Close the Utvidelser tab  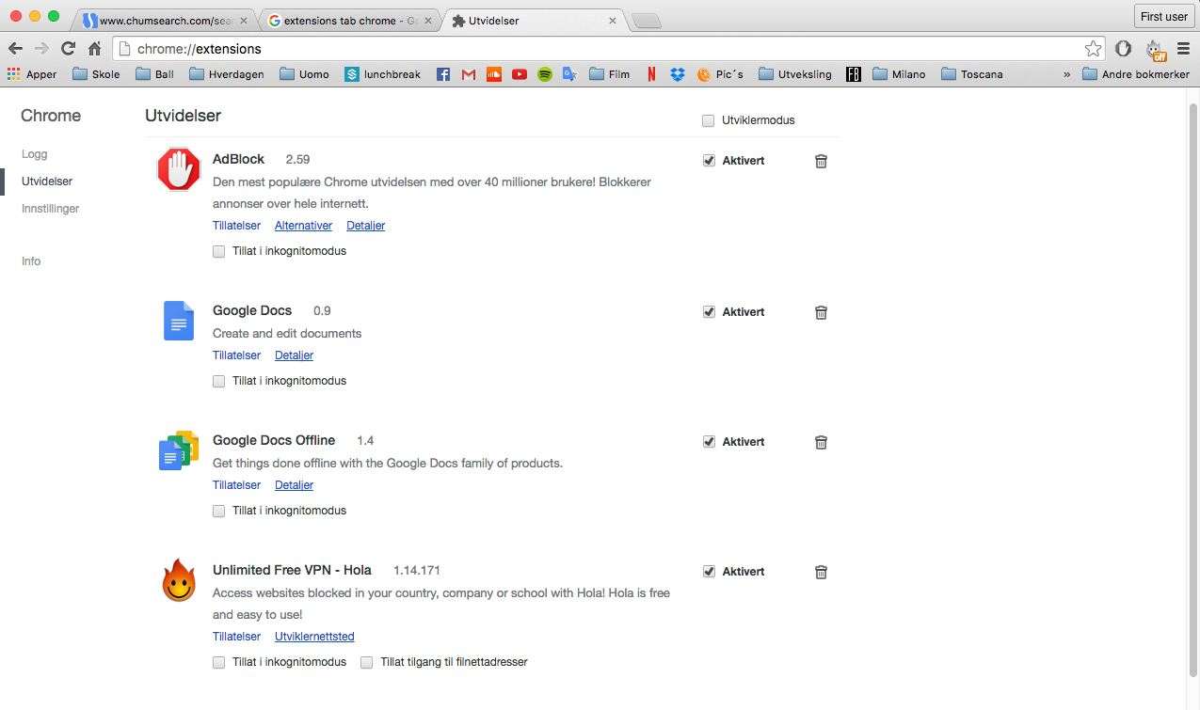(x=613, y=20)
